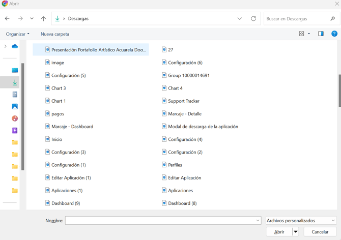Refresh the Descargas folder listing
The height and width of the screenshot is (240, 341).
click(x=253, y=19)
